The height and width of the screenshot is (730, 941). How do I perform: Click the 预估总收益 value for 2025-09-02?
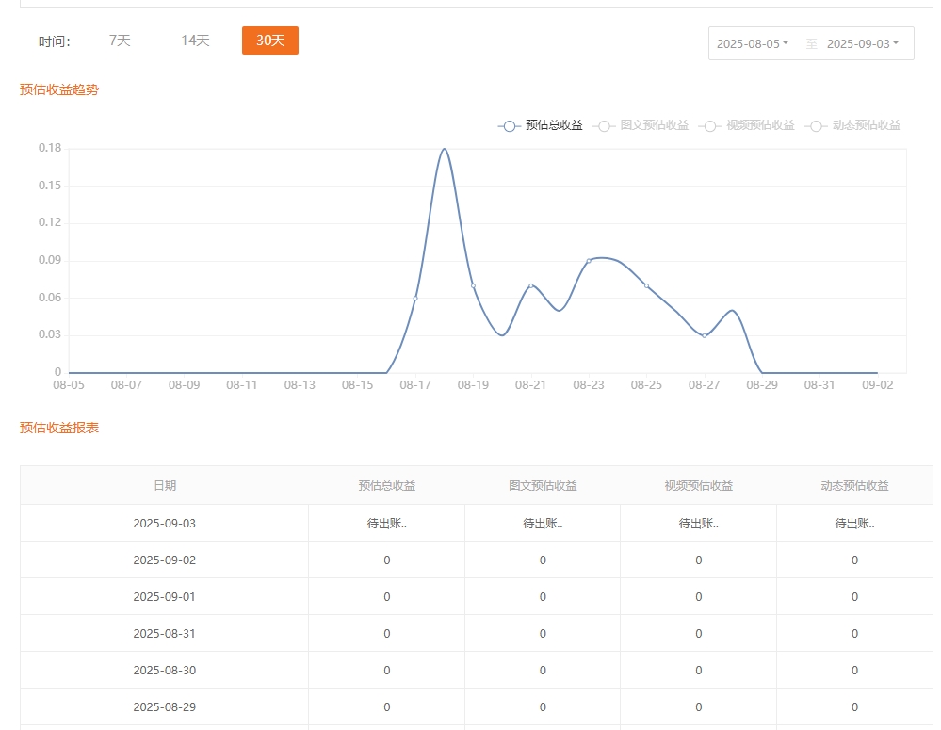386,560
